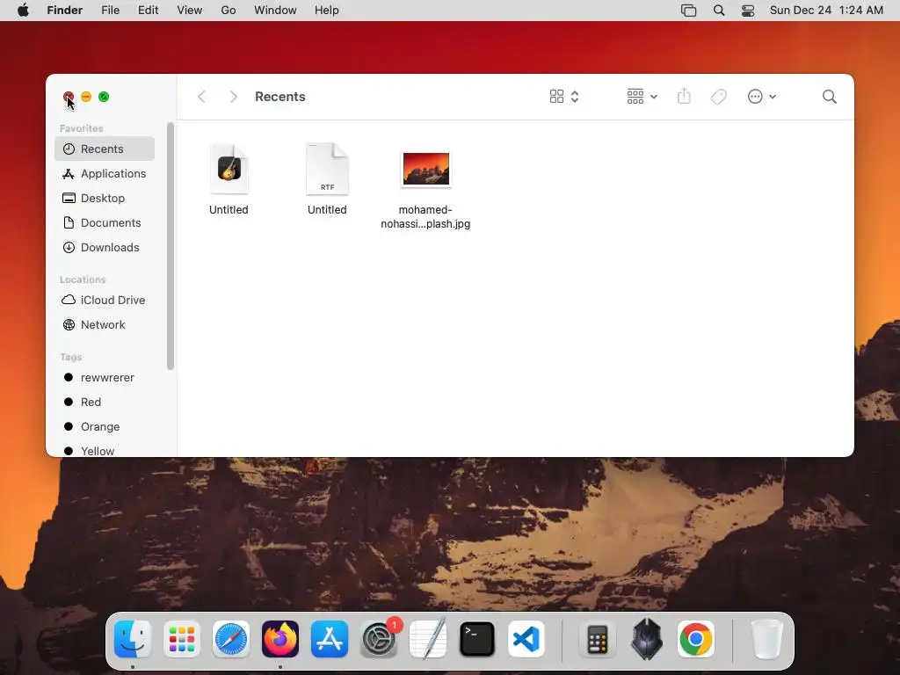
Task: Open Terminal from the Dock
Action: (x=477, y=639)
